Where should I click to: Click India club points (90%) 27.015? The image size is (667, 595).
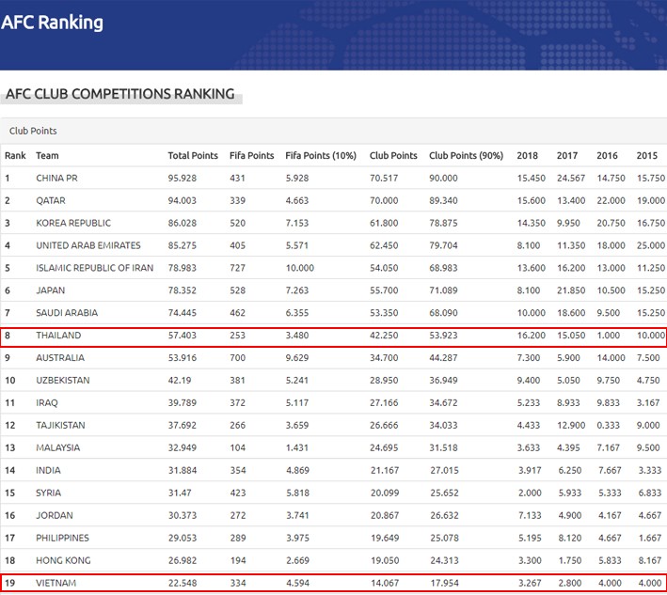point(445,471)
